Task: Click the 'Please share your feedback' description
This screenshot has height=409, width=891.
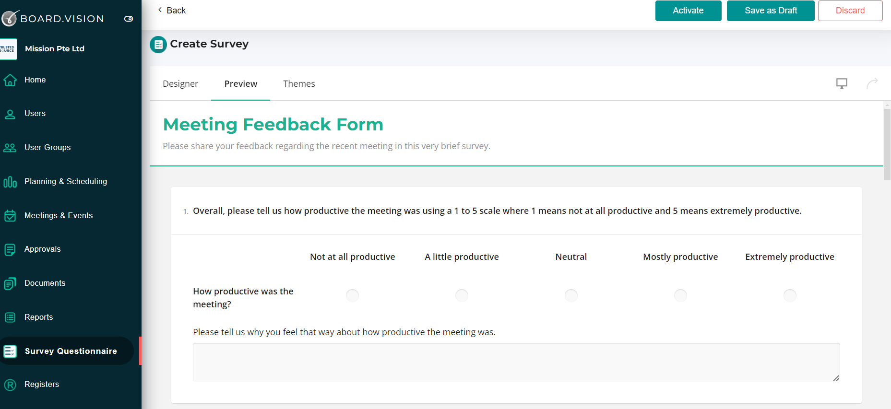Action: pyautogui.click(x=326, y=146)
